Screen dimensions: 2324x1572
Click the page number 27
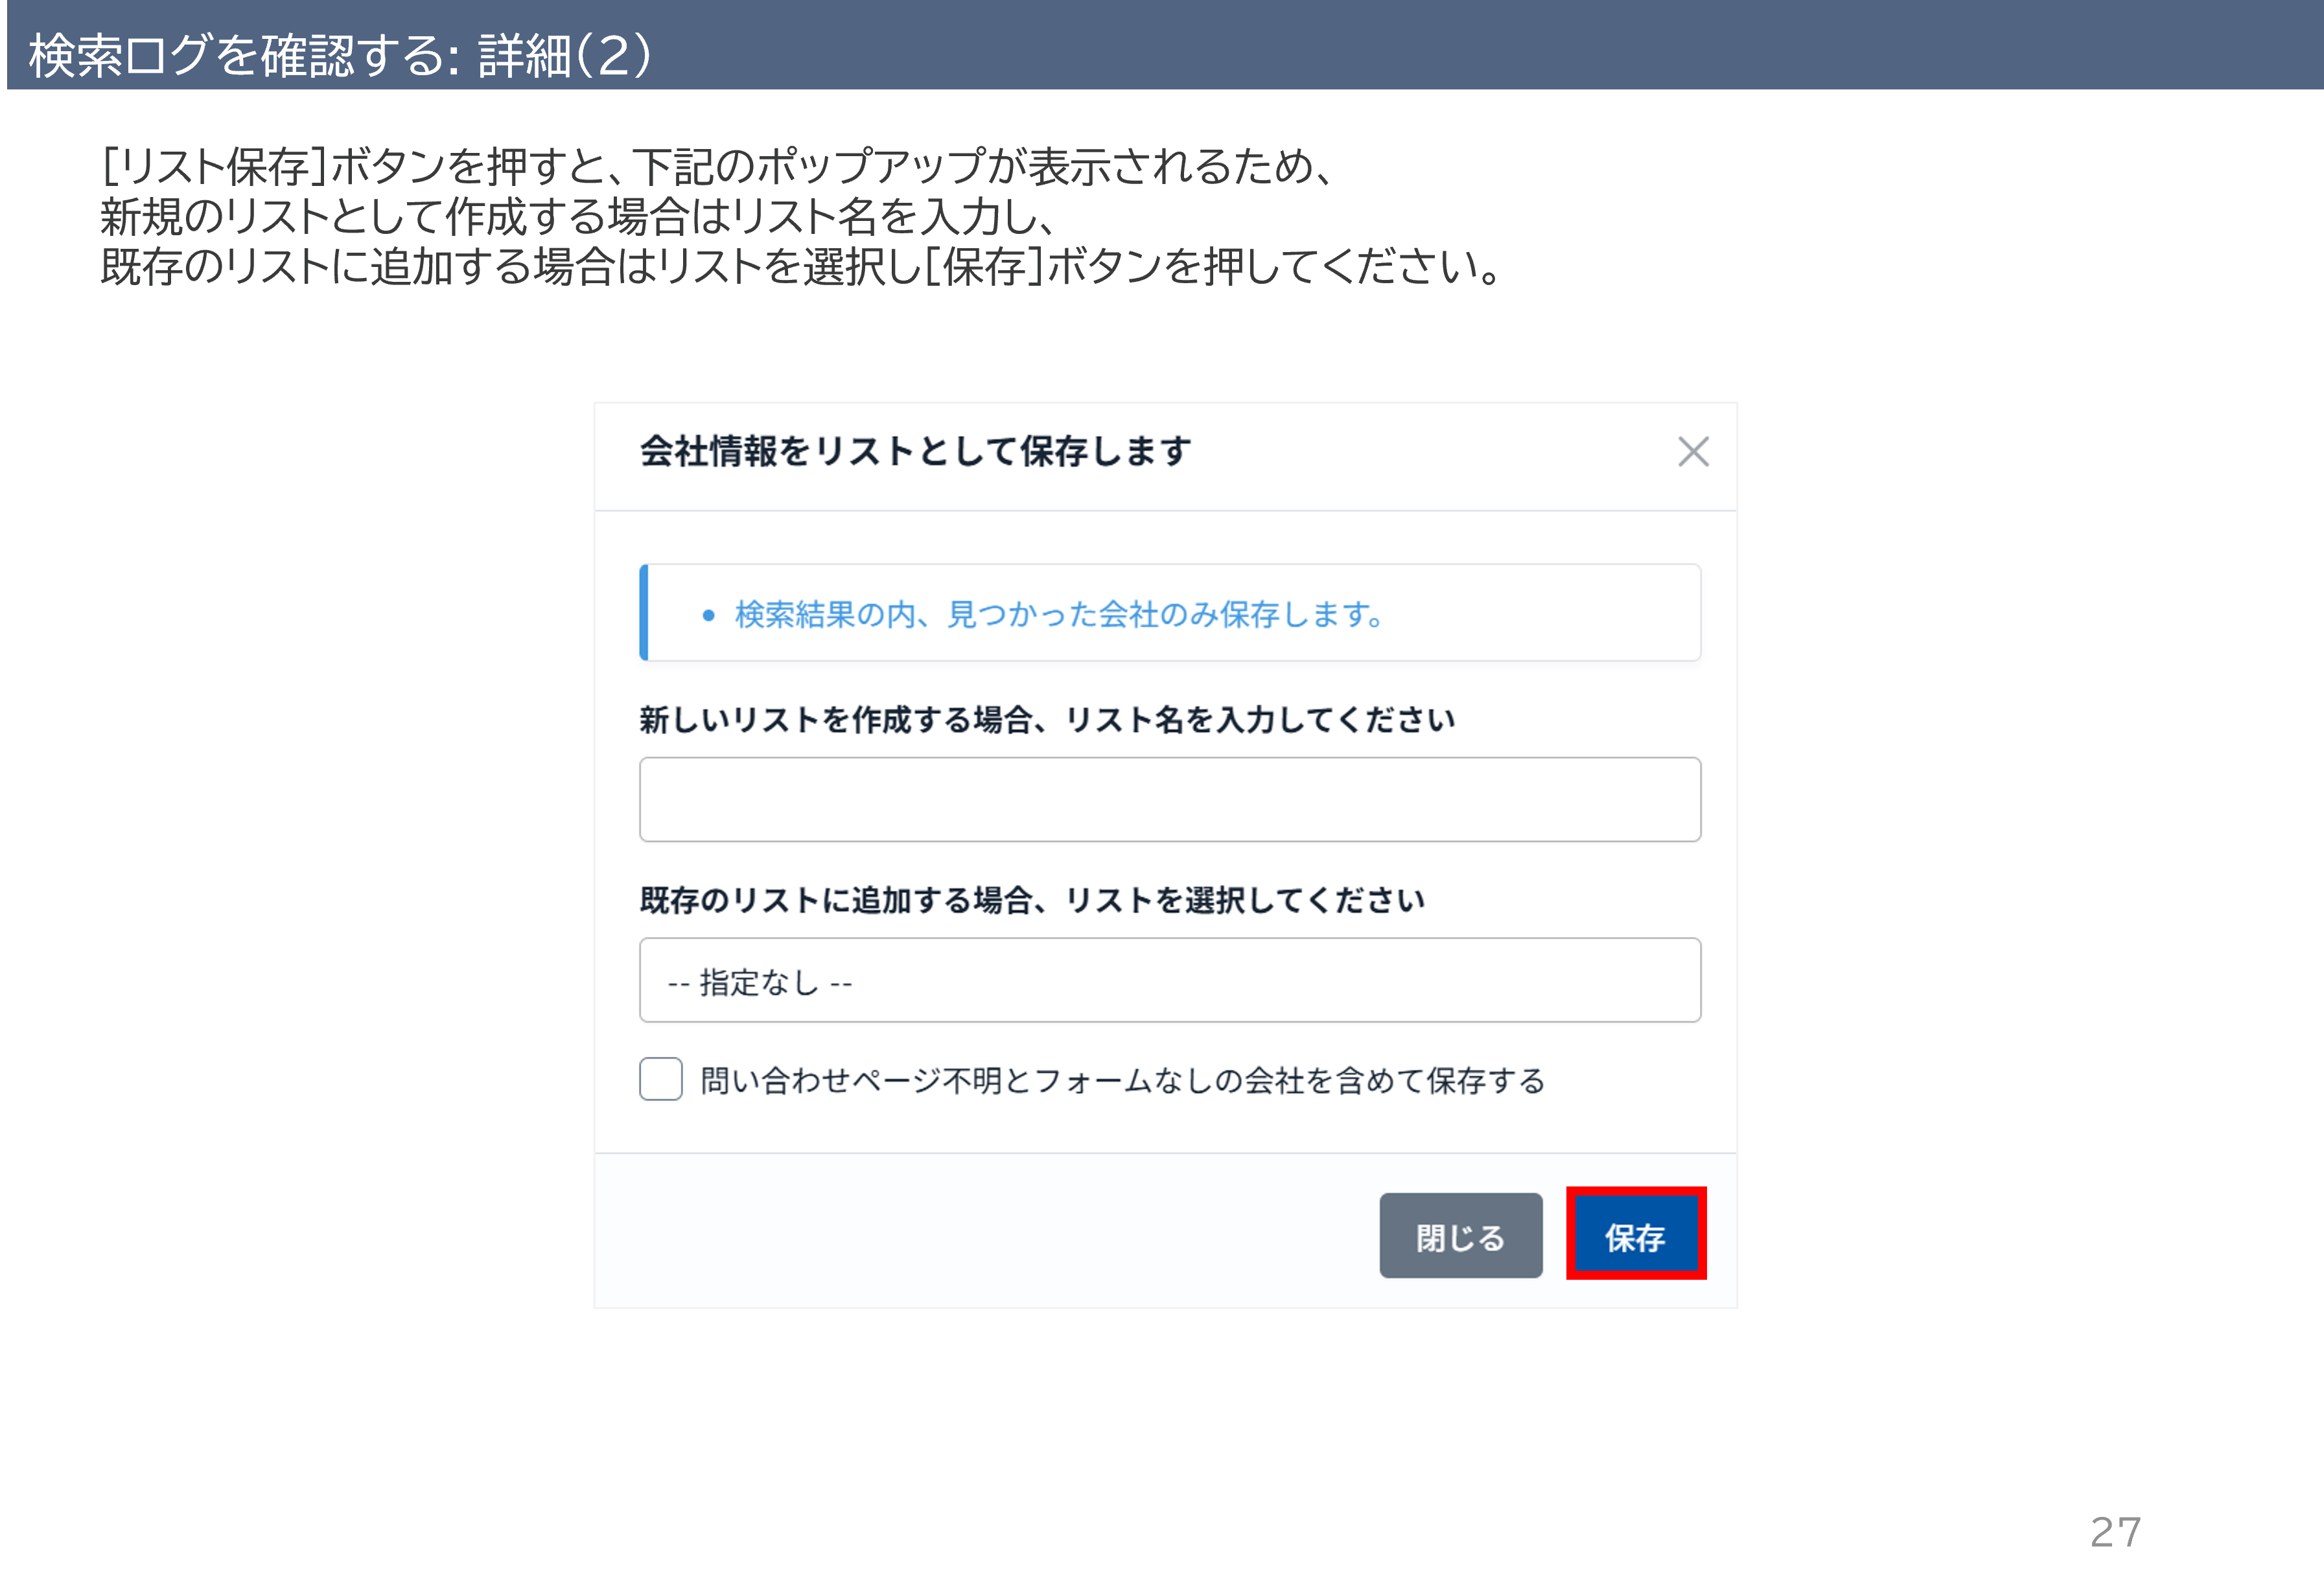[x=2116, y=1532]
